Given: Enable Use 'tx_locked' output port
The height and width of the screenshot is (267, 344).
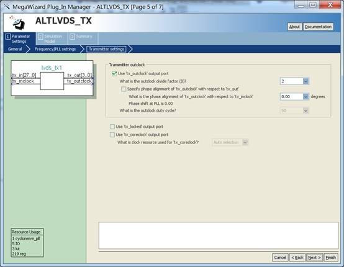Looking at the screenshot, I should point(112,127).
